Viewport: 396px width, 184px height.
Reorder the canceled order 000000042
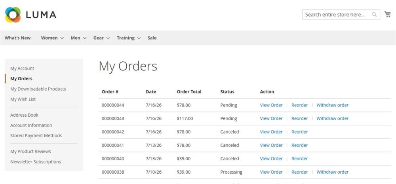pyautogui.click(x=299, y=132)
